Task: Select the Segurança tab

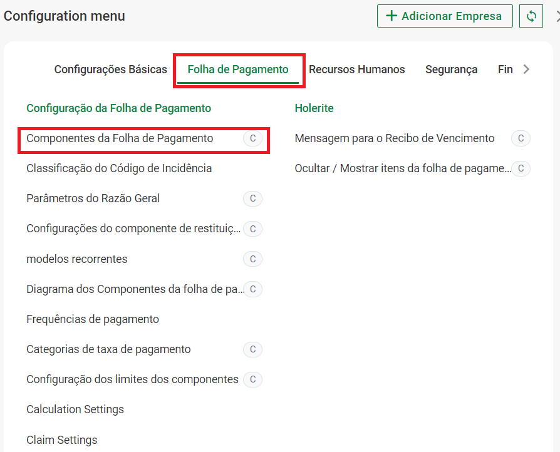Action: tap(451, 69)
